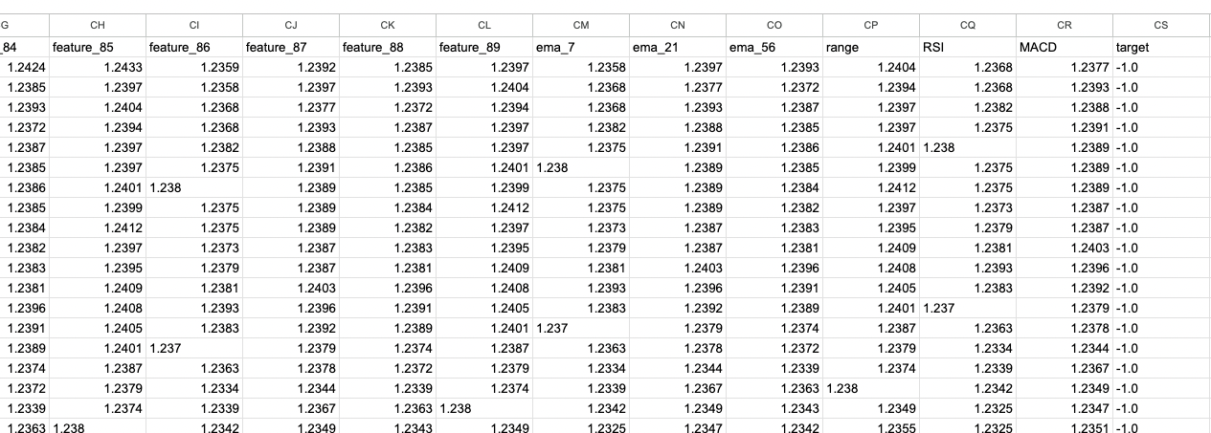The image size is (1211, 433).
Task: Select 1.2412 in the feature_89 column
Action: [x=484, y=207]
